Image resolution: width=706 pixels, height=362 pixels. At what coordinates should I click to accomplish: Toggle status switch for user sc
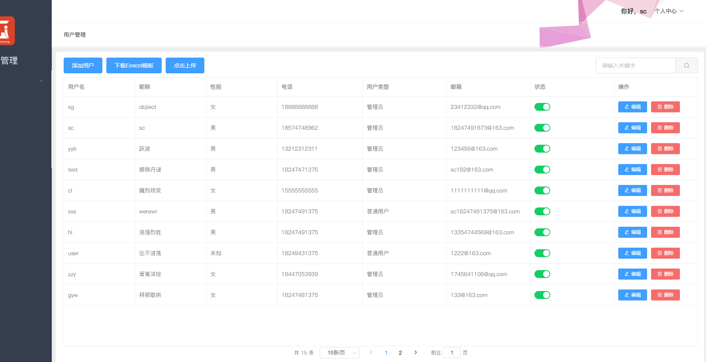(x=542, y=128)
